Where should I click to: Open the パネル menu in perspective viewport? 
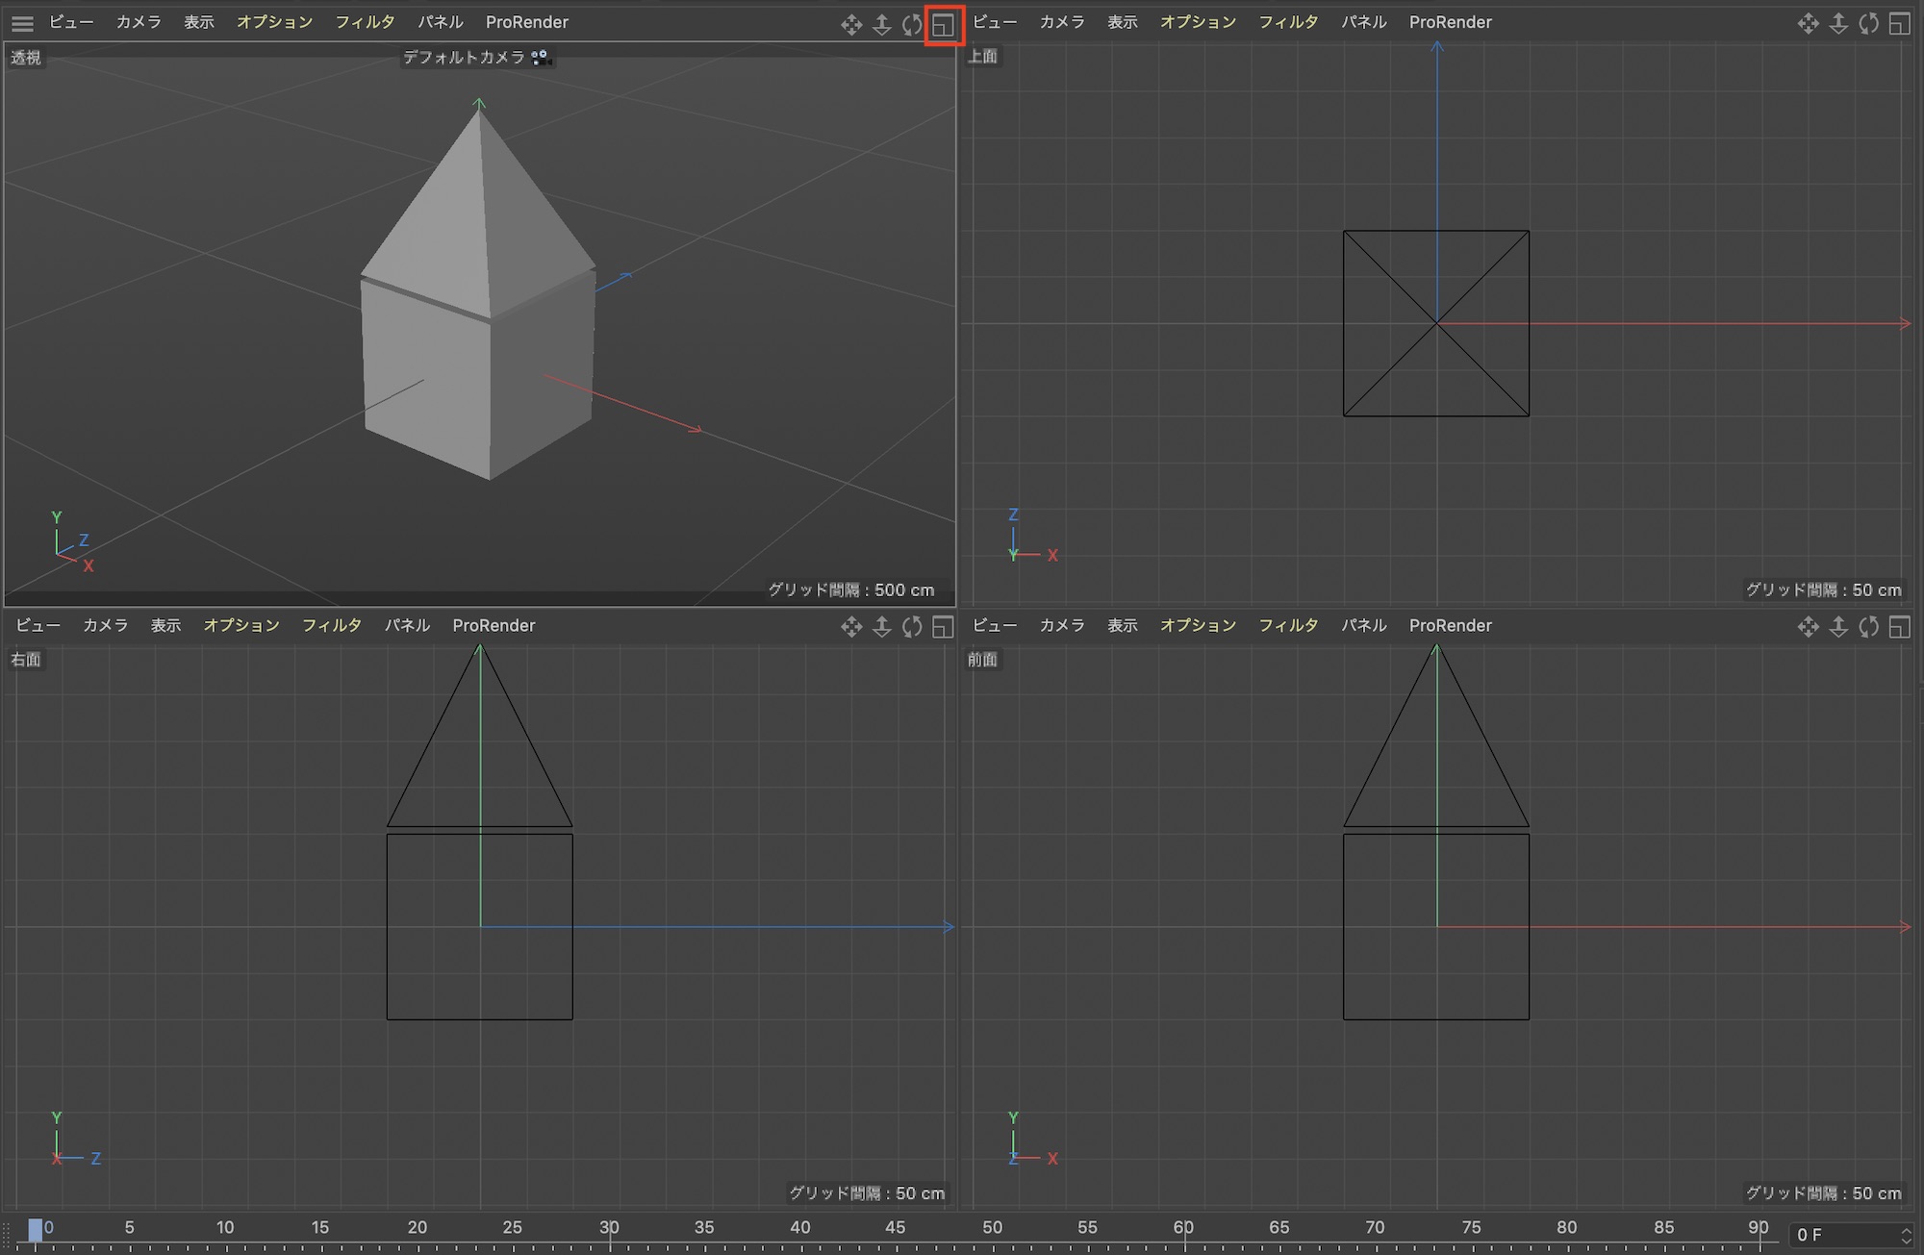(x=441, y=22)
